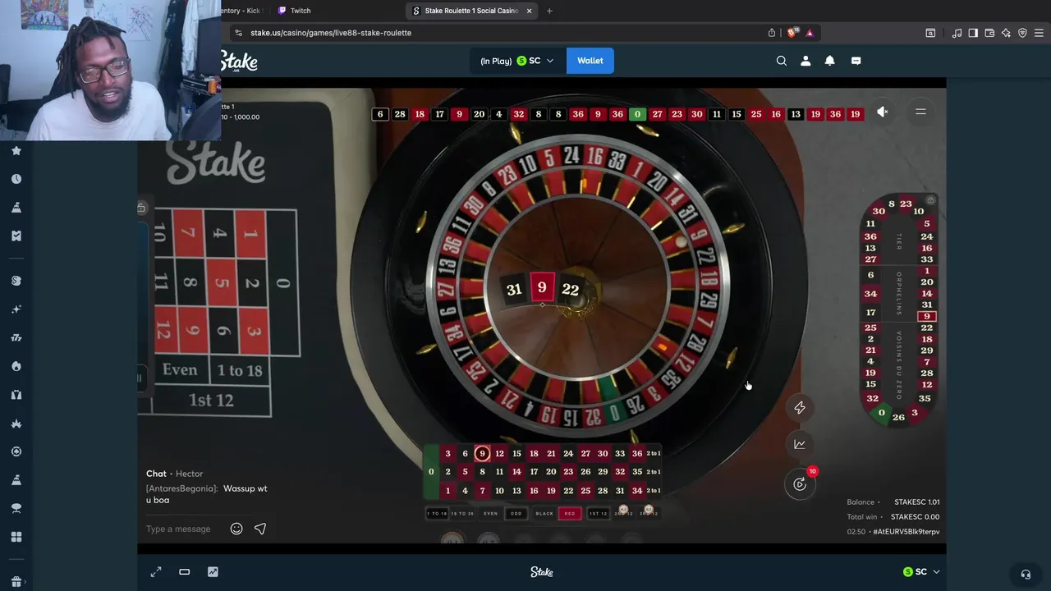The image size is (1051, 591).
Task: Open the statistics chart icon
Action: 800,444
